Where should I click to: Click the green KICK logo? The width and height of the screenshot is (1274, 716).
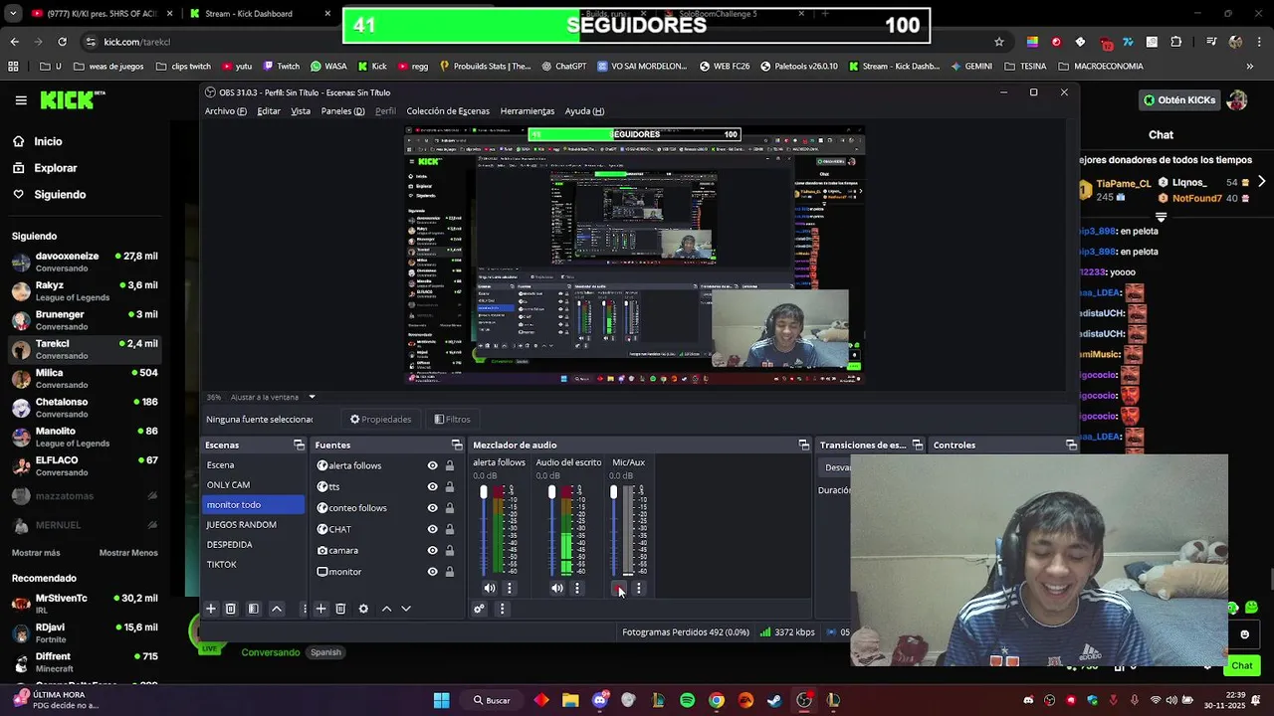click(68, 99)
